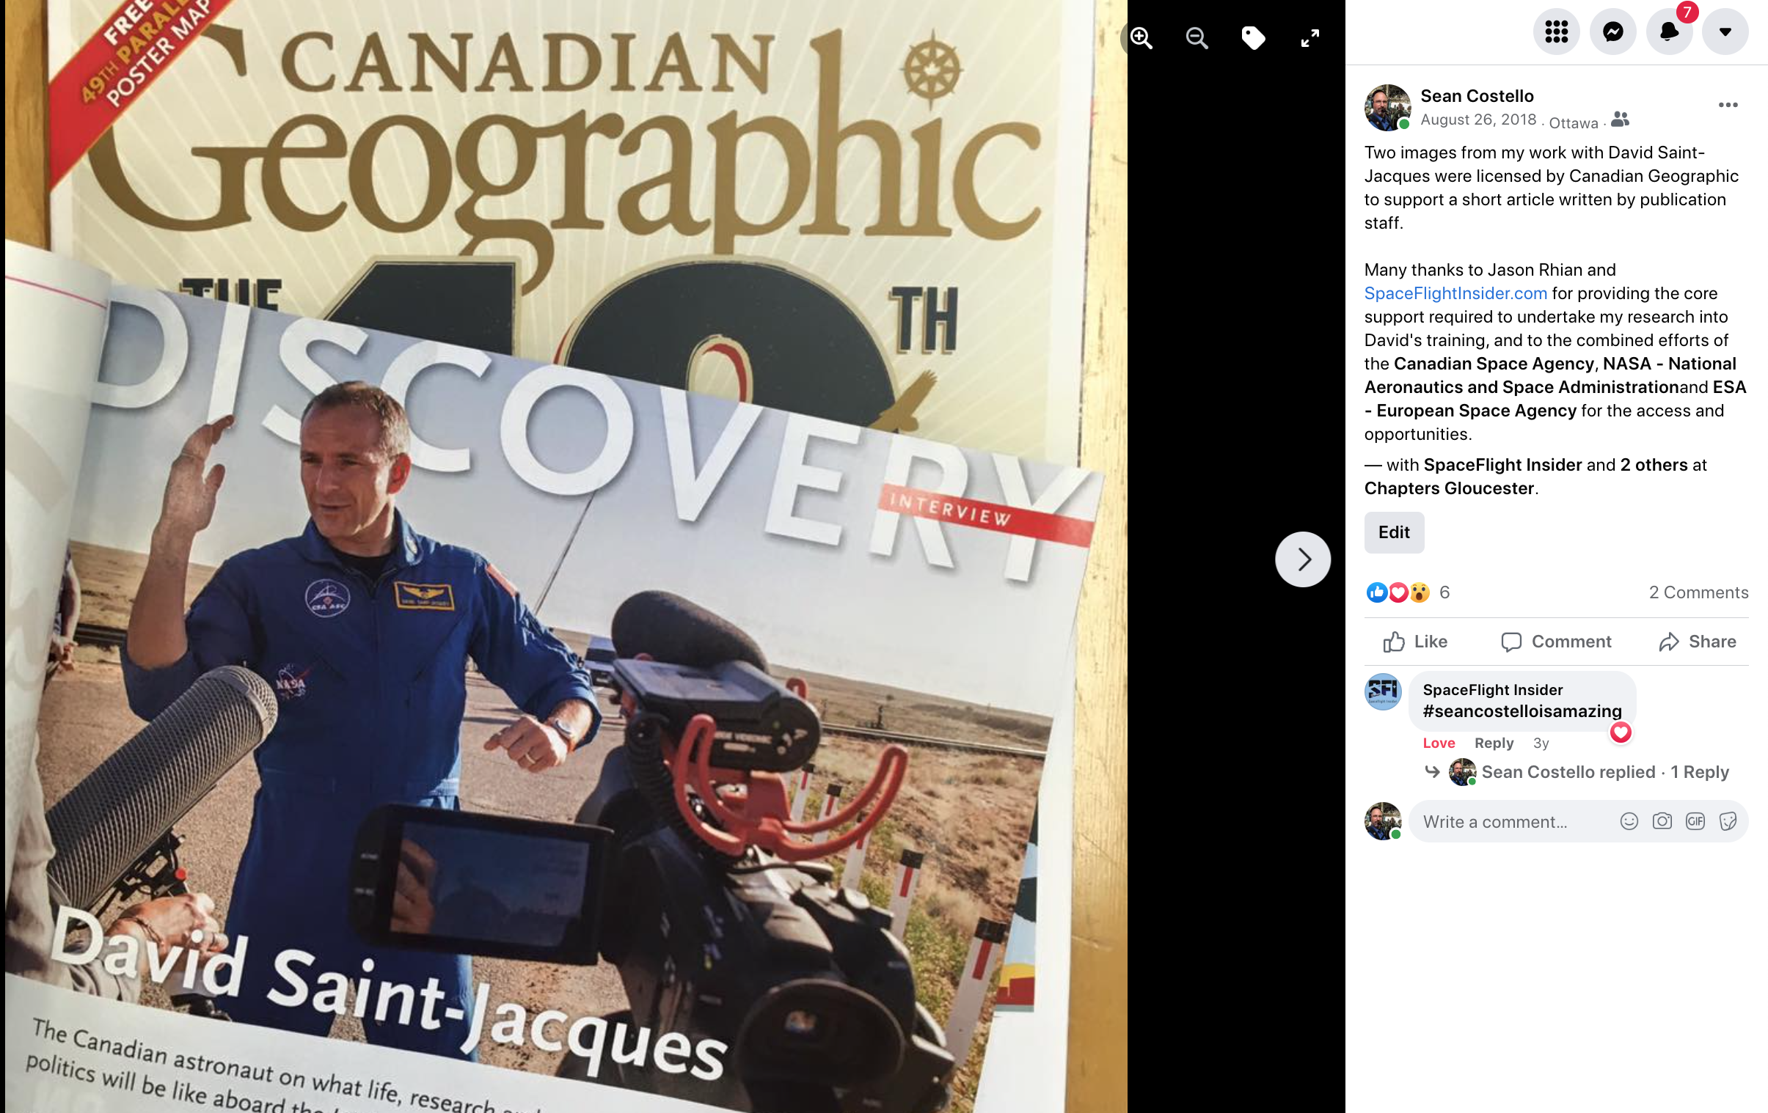
Task: Click the Comment action button
Action: [x=1556, y=642]
